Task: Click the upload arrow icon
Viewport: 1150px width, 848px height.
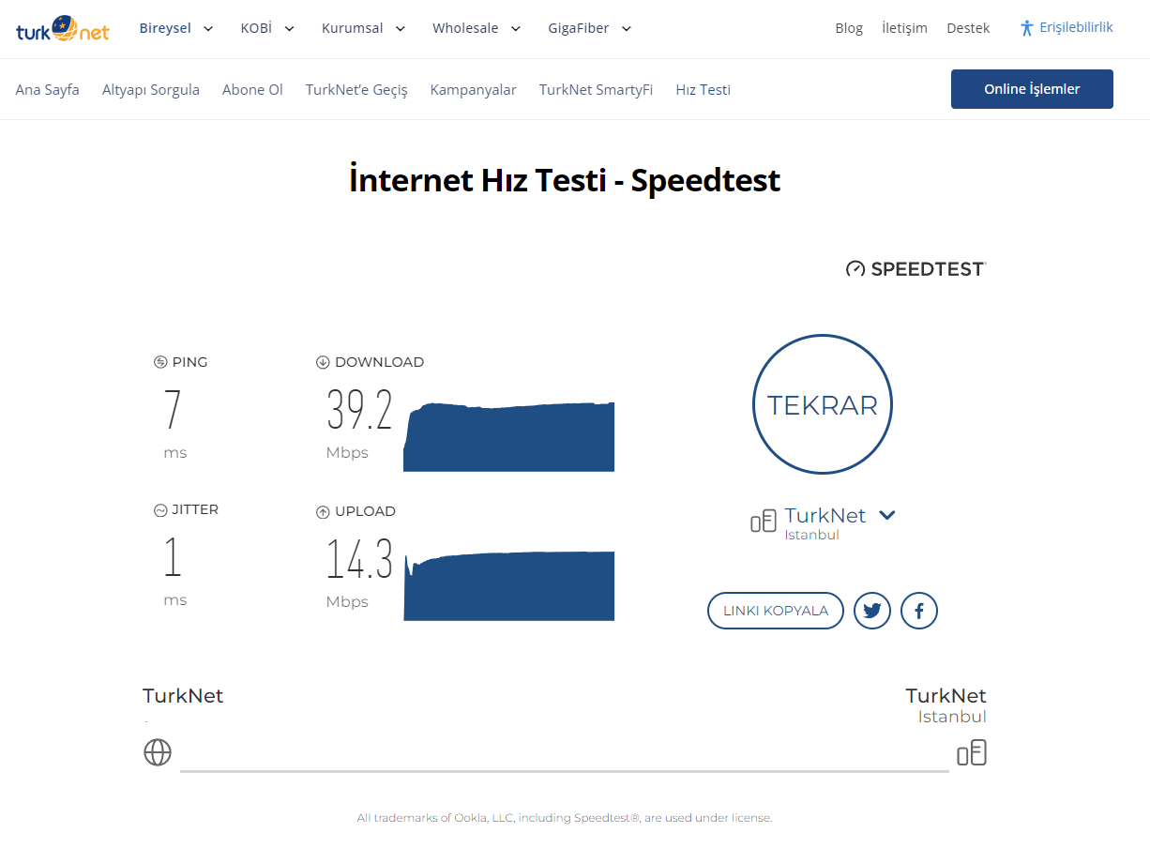Action: tap(323, 512)
